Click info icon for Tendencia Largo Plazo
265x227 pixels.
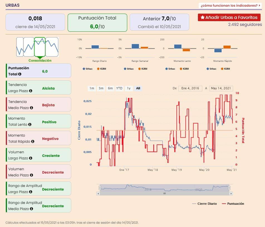pyautogui.click(x=31, y=91)
